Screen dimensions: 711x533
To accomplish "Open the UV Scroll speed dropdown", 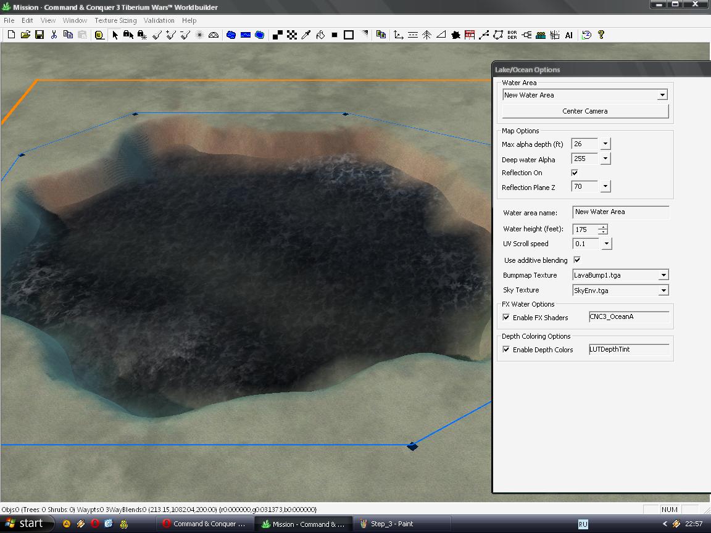I will [607, 244].
